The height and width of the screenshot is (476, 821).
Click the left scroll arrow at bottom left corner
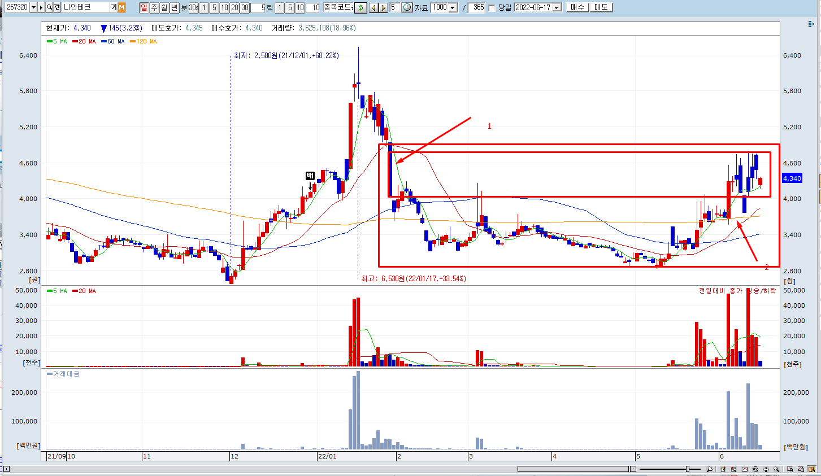pyautogui.click(x=7, y=468)
